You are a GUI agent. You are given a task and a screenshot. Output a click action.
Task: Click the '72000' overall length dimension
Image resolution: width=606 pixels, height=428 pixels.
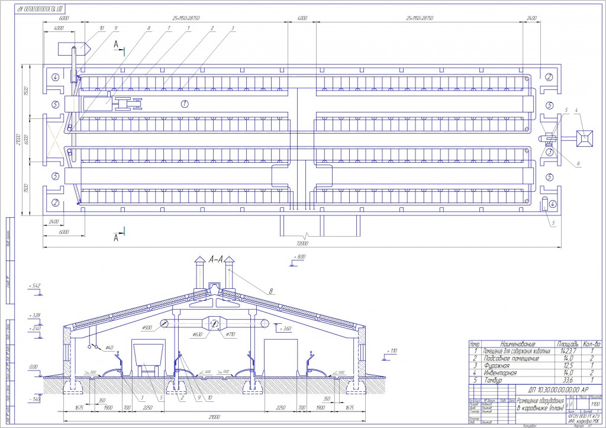302,243
